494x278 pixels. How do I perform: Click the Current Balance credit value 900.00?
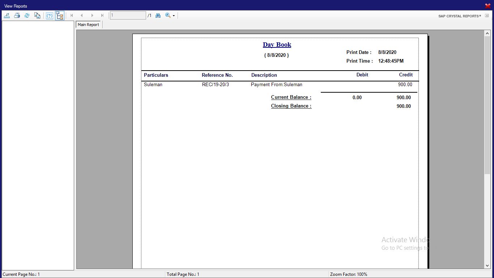(x=404, y=97)
